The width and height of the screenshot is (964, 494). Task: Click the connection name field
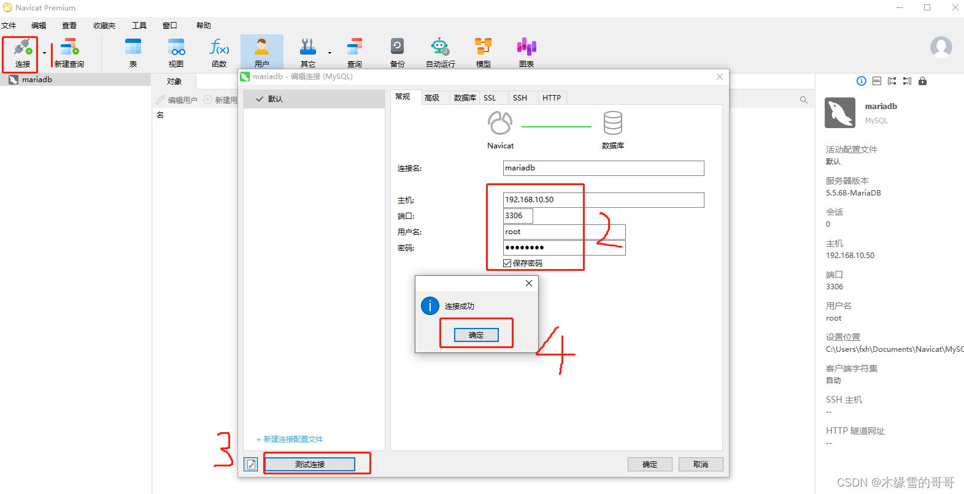tap(604, 168)
